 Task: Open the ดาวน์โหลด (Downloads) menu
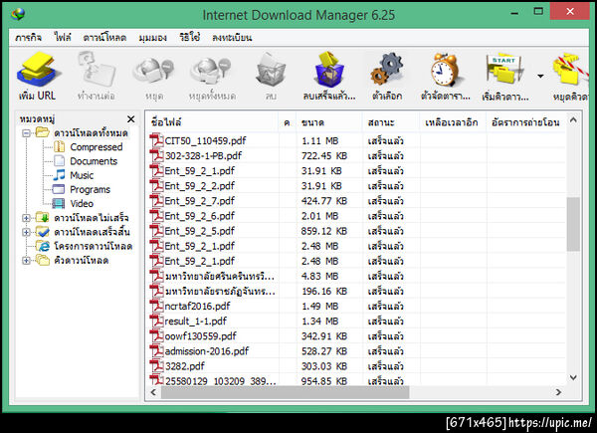point(104,38)
